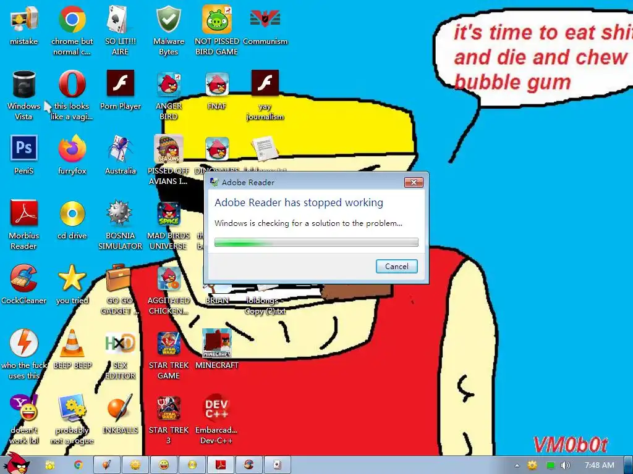This screenshot has width=633, height=474.
Task: Launch the "furryfox" Firefox shortcut
Action: pos(72,155)
